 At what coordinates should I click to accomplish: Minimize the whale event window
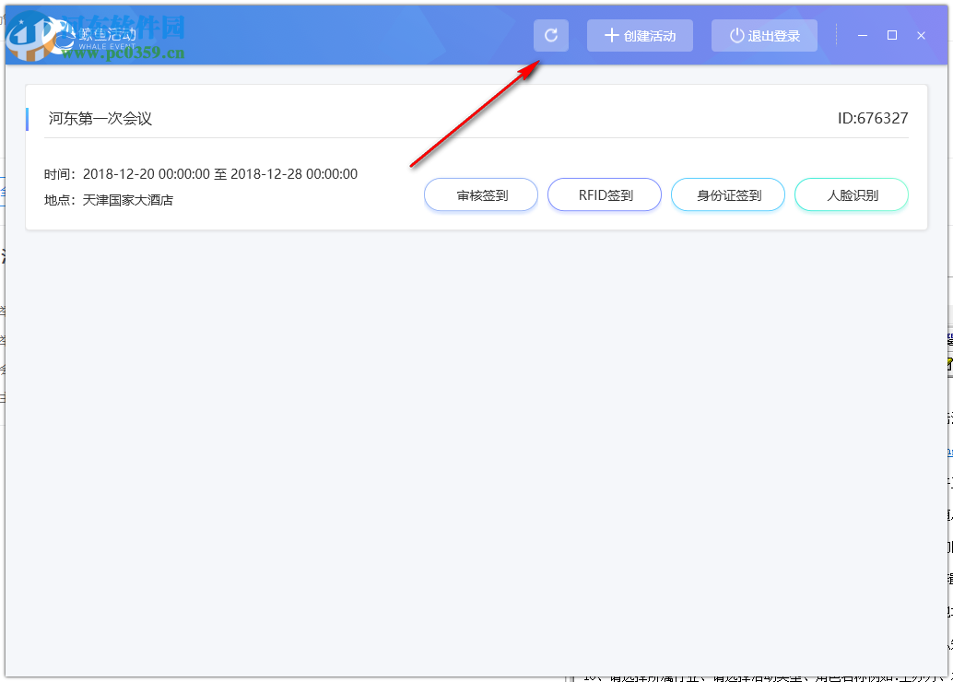863,35
